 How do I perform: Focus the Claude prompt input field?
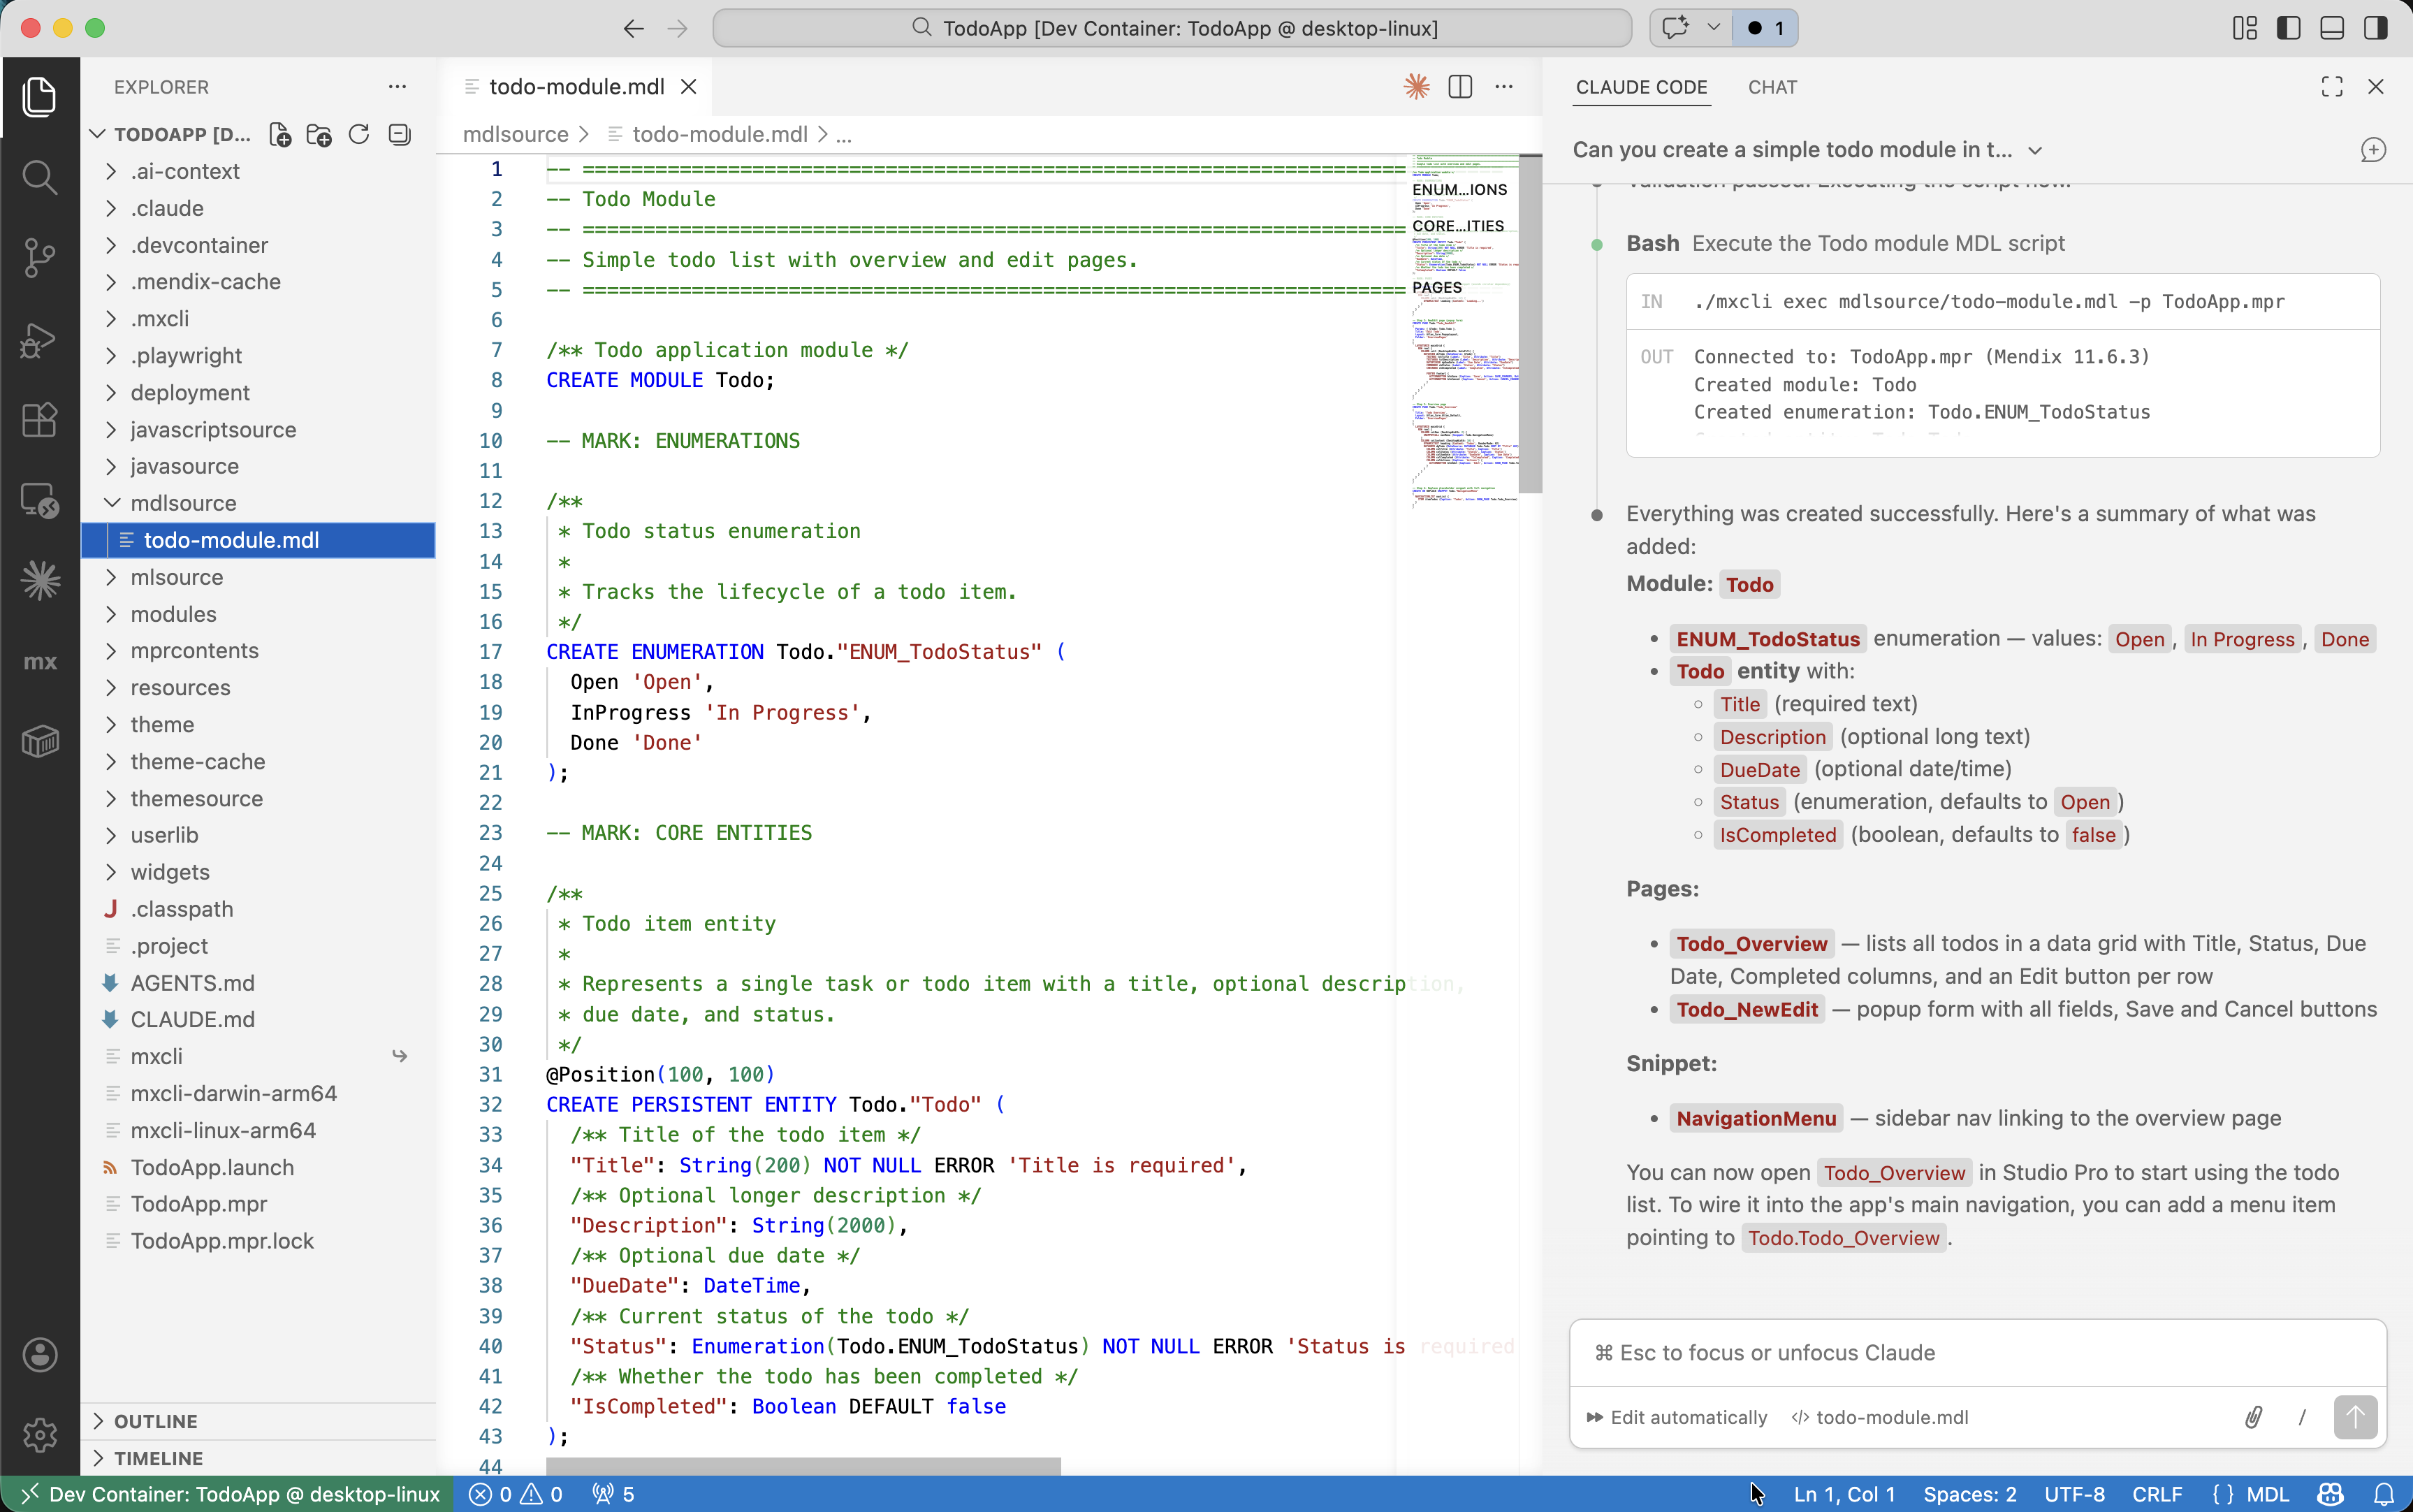pos(1977,1353)
